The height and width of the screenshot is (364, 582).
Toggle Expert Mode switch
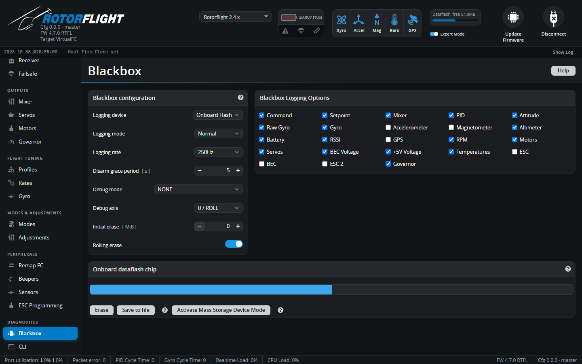pyautogui.click(x=434, y=34)
